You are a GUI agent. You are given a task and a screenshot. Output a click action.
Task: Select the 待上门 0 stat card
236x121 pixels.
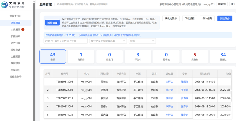pos(109,57)
